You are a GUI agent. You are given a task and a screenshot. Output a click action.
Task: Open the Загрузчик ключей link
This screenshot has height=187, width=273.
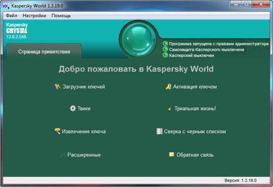coord(84,86)
